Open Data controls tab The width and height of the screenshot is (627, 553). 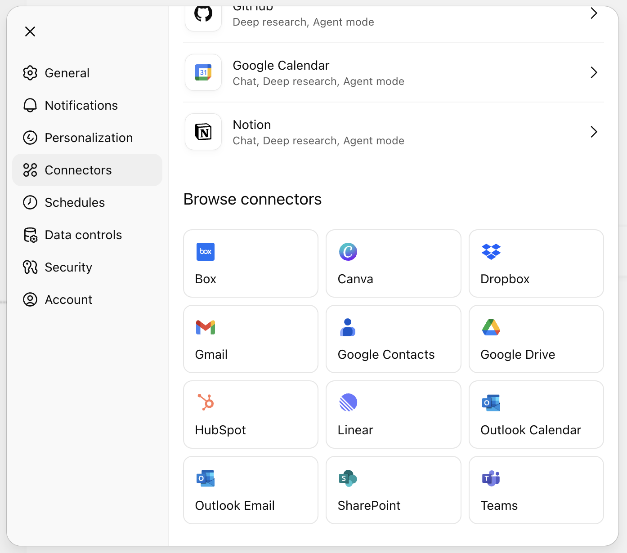click(87, 235)
